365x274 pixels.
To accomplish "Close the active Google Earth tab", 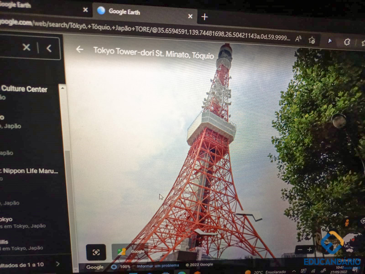I will coord(190,16).
